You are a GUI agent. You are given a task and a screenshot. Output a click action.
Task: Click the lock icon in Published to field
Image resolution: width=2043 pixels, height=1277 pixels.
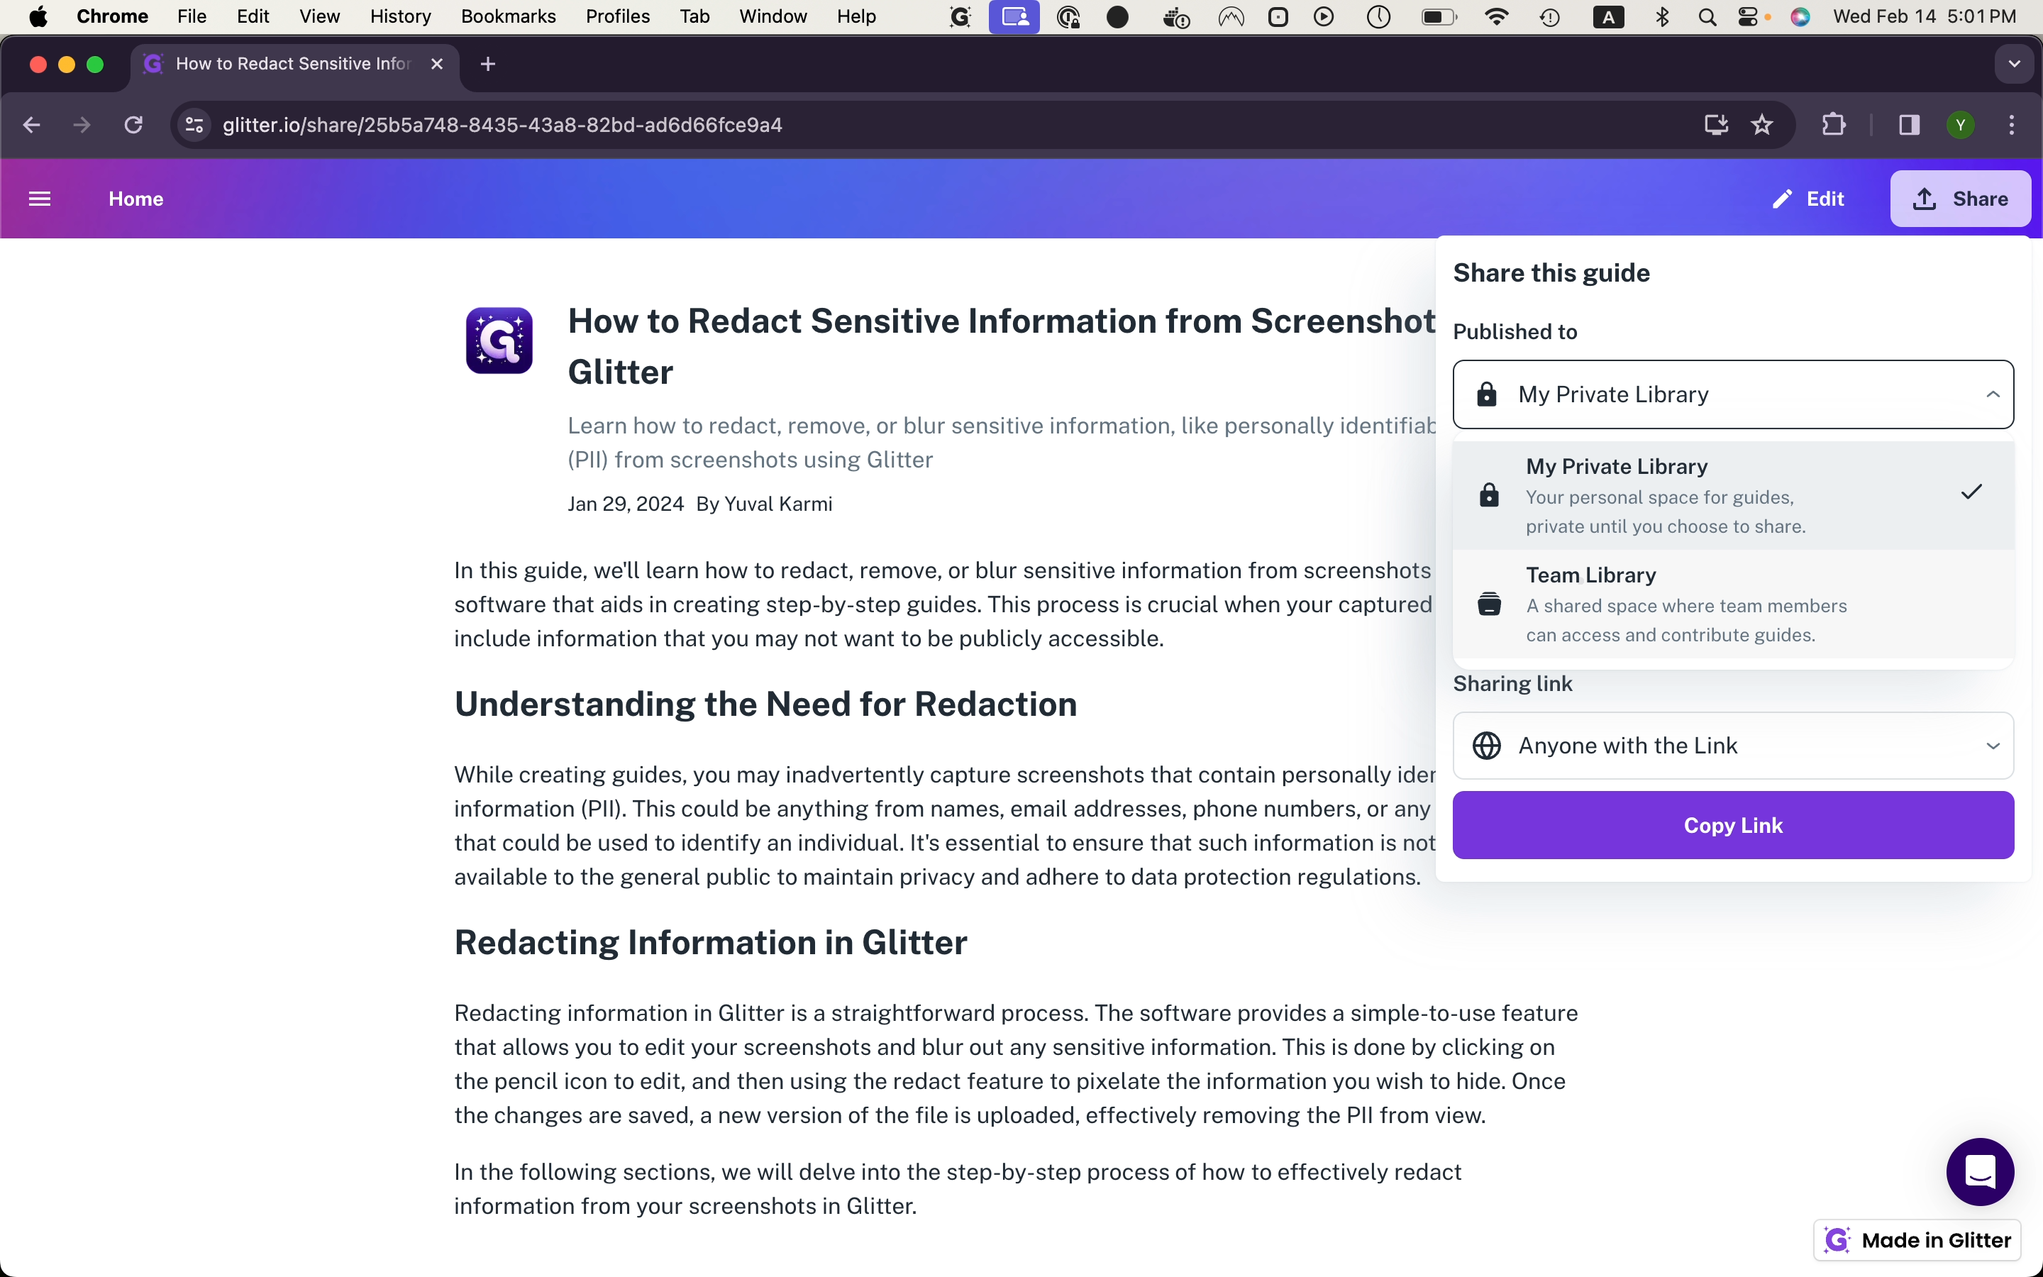[1487, 394]
